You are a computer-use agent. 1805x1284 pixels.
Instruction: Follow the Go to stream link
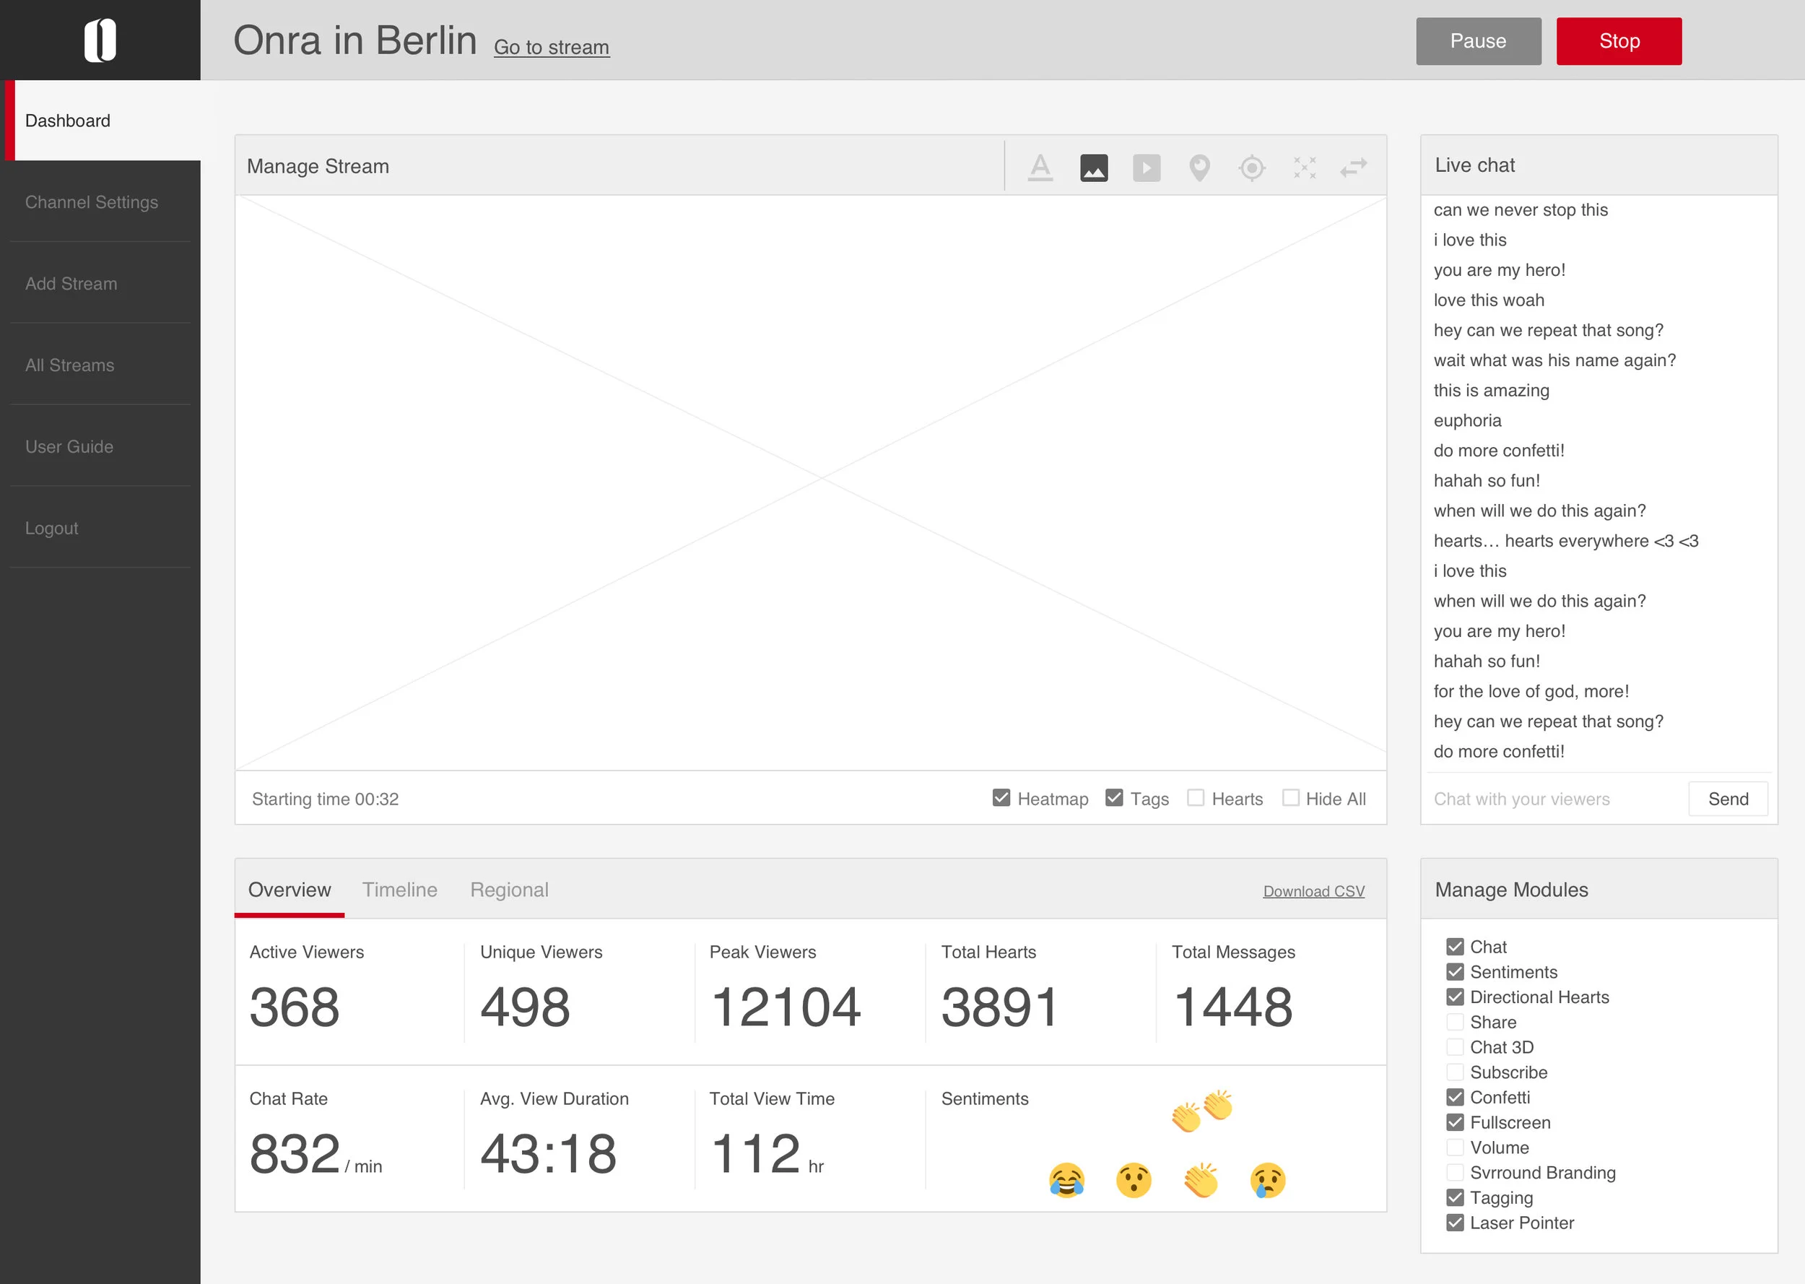(x=552, y=48)
